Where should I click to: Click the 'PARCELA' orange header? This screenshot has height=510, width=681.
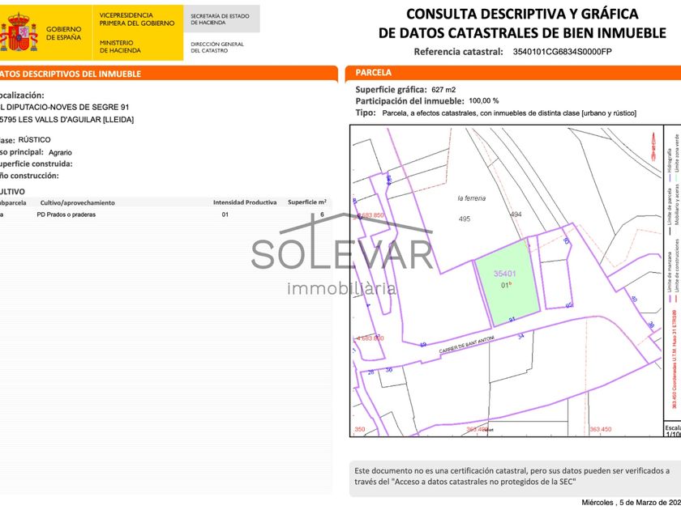coord(373,72)
